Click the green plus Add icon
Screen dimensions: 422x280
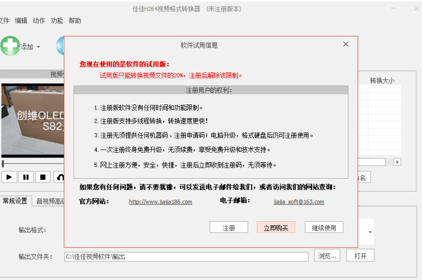coord(10,46)
